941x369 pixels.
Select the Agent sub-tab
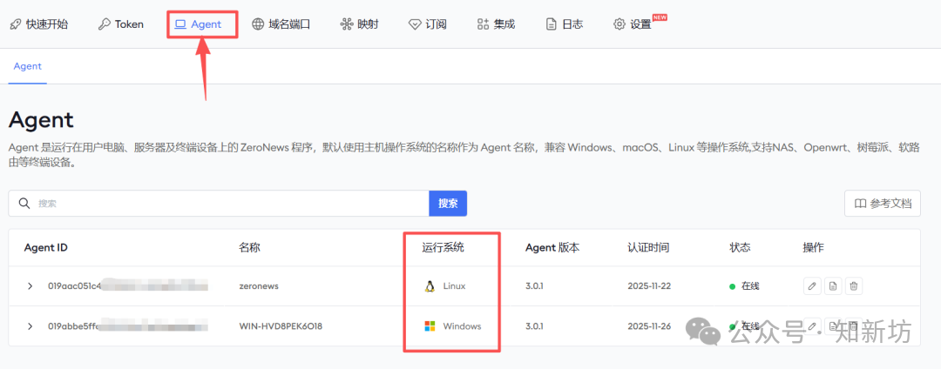coord(28,66)
